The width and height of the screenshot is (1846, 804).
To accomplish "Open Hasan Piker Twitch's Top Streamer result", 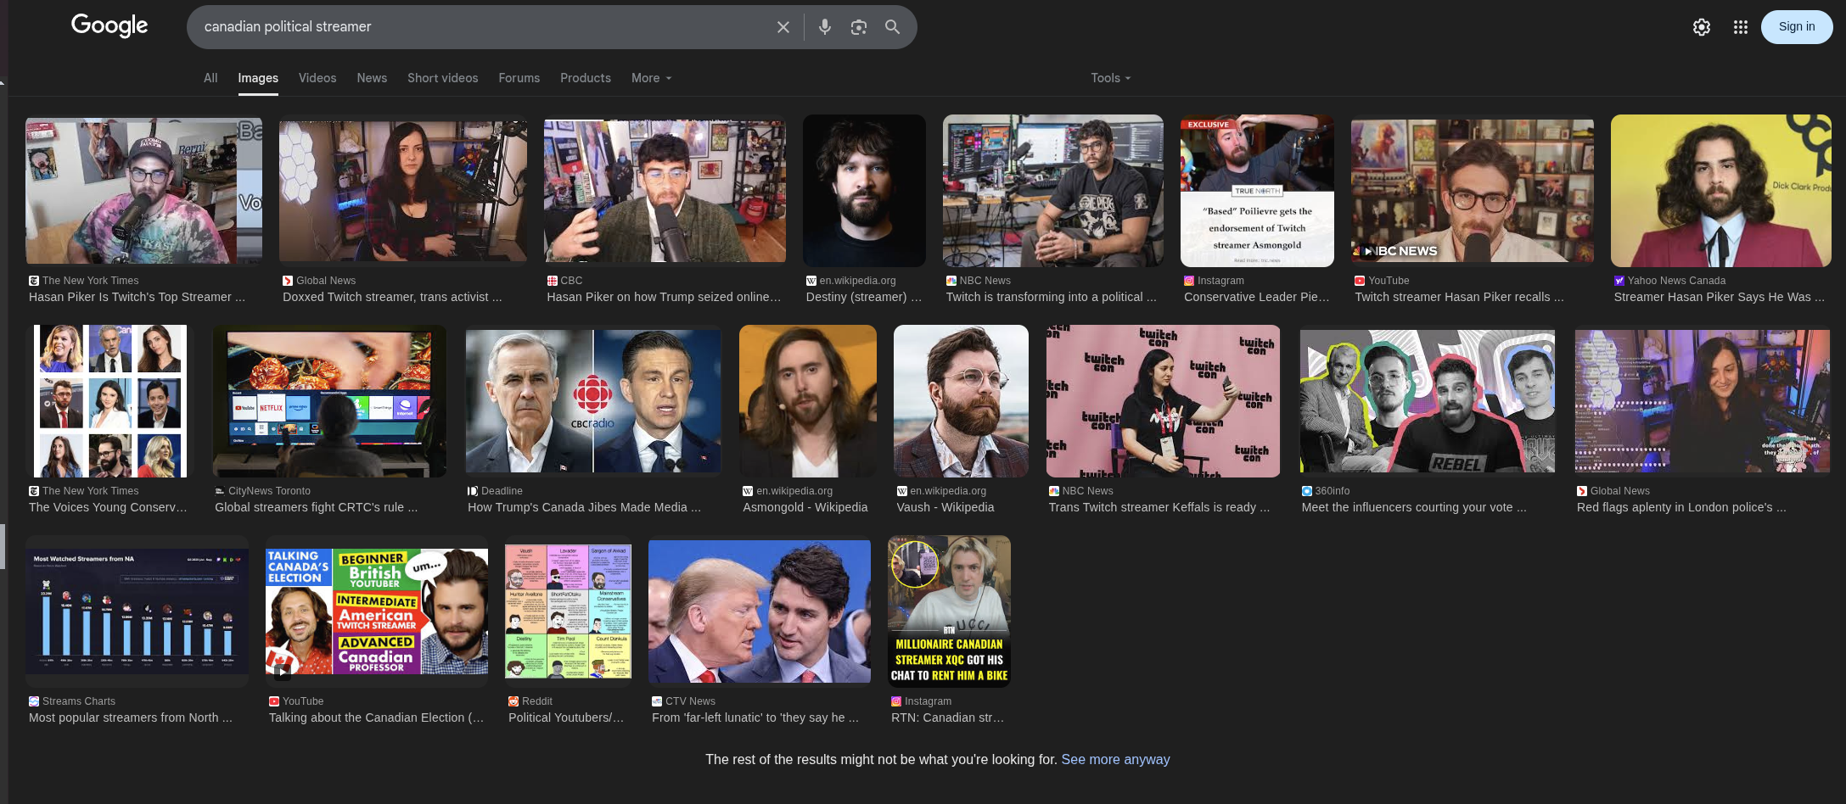I will (x=137, y=297).
